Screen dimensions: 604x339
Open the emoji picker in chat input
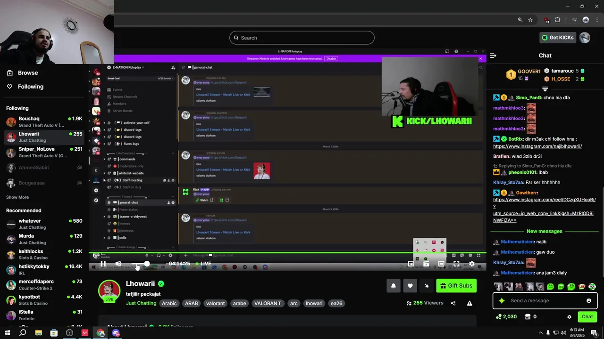coord(589,300)
